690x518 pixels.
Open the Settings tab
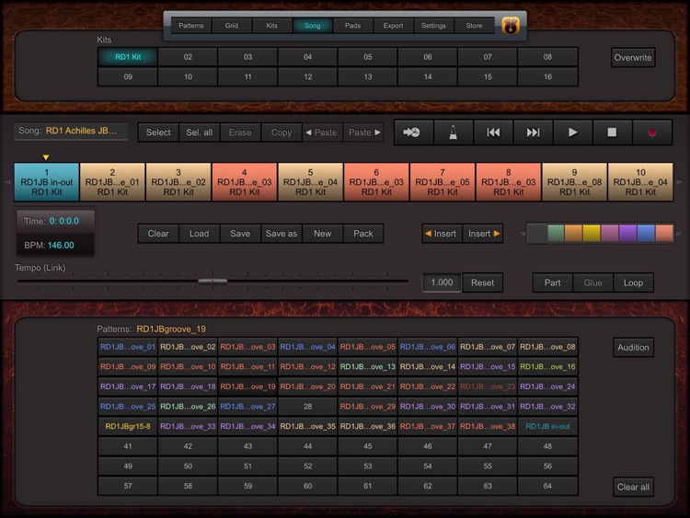pyautogui.click(x=434, y=26)
